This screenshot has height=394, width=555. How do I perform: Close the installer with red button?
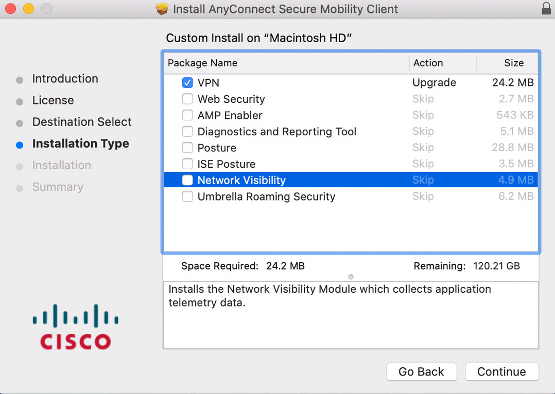11,9
